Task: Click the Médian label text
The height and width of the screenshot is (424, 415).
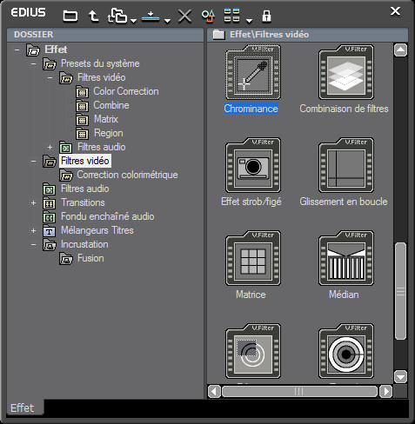Action: coord(344,295)
